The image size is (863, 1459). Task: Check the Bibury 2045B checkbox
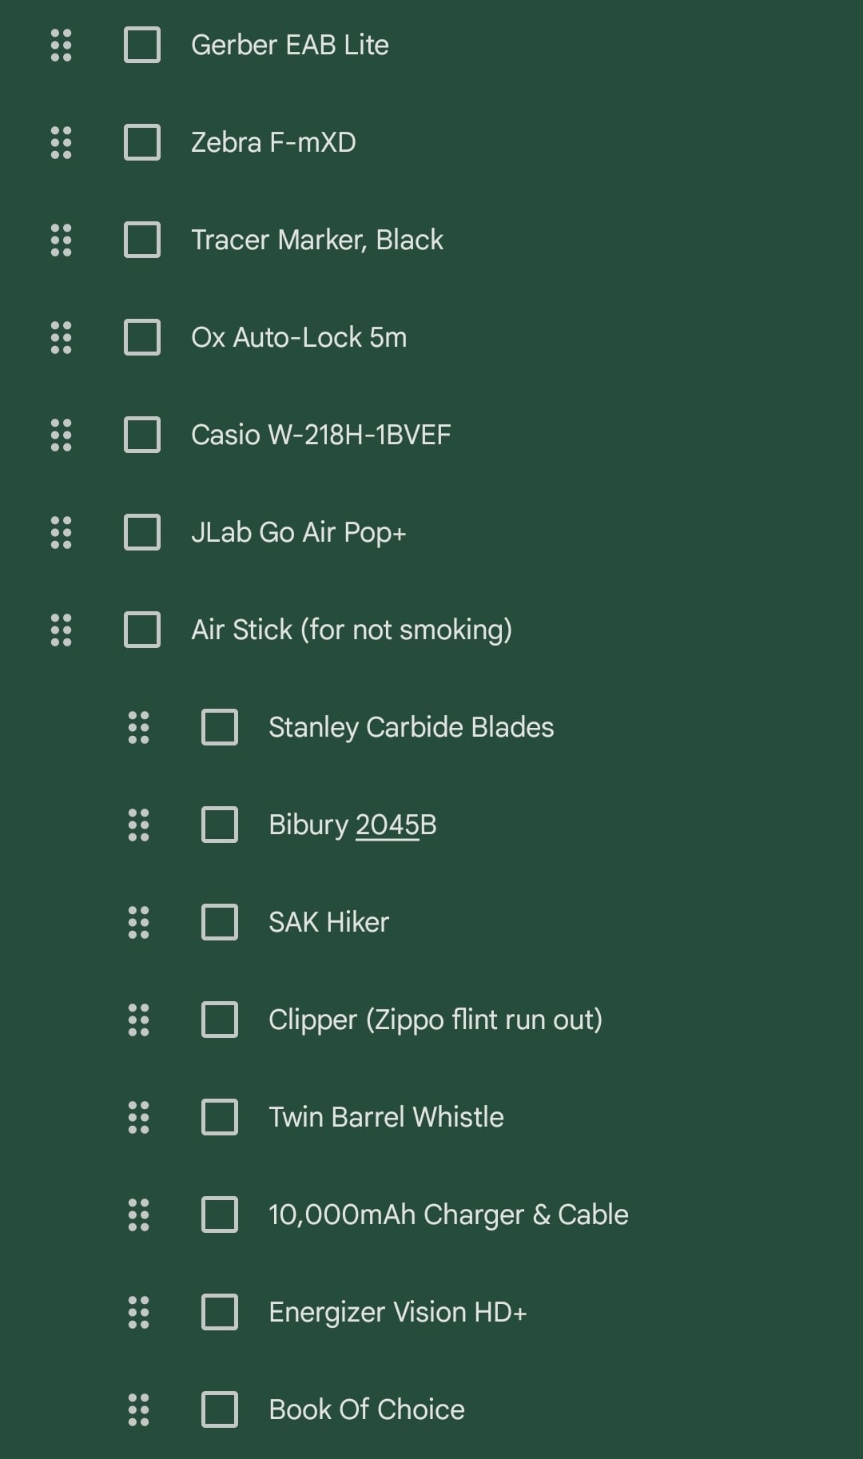[x=220, y=825]
